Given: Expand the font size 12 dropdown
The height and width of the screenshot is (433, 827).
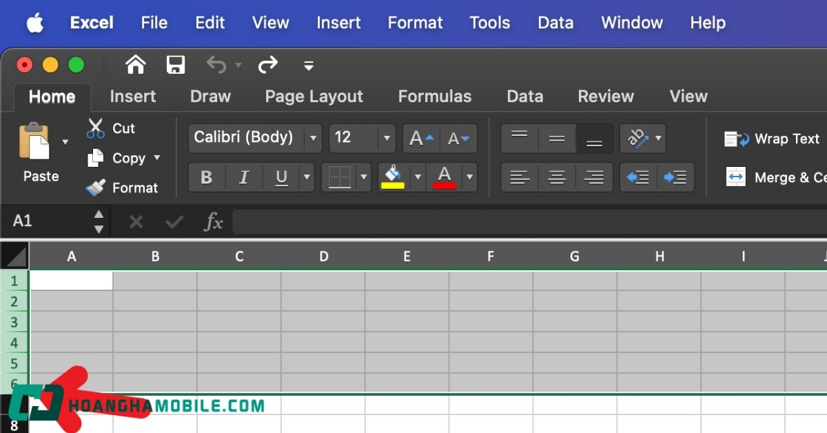Looking at the screenshot, I should point(386,138).
